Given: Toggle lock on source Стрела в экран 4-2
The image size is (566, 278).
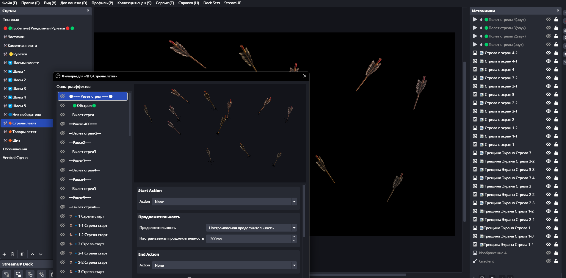Looking at the screenshot, I should coord(556,53).
